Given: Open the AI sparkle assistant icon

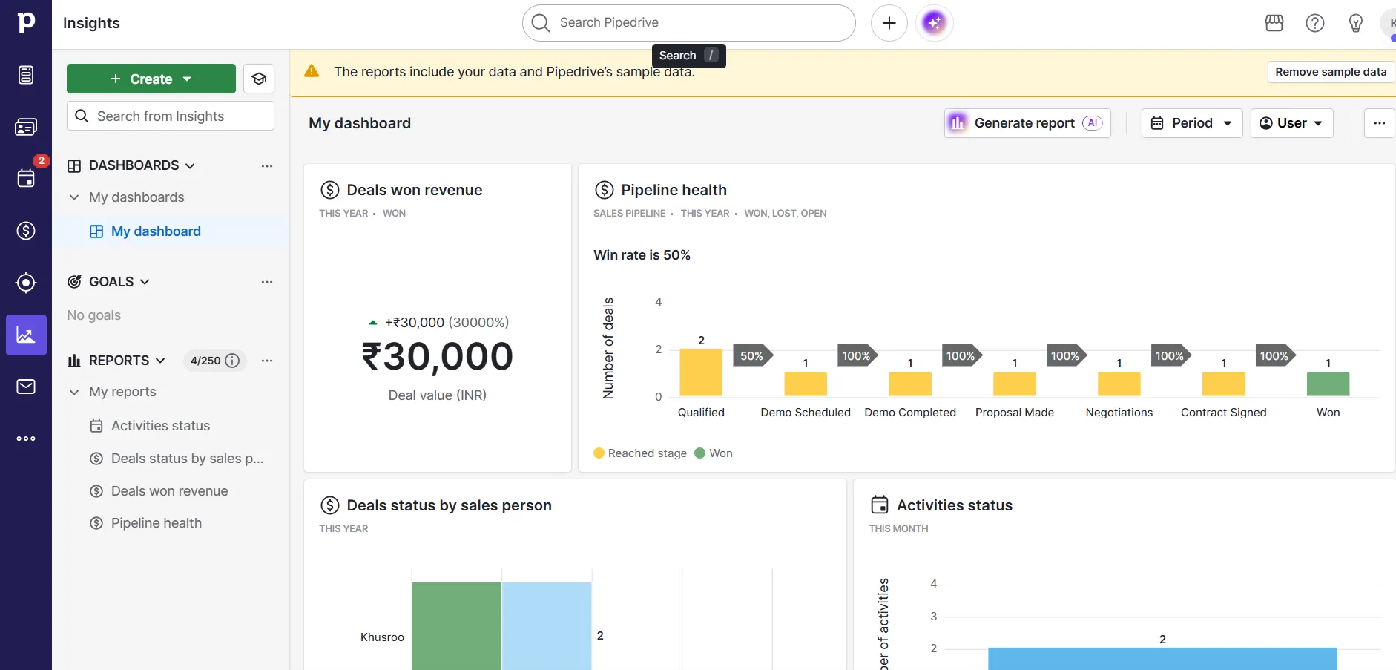Looking at the screenshot, I should point(935,23).
